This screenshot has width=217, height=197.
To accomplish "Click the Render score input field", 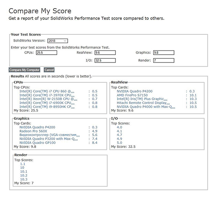I will pyautogui.click(x=164, y=60).
